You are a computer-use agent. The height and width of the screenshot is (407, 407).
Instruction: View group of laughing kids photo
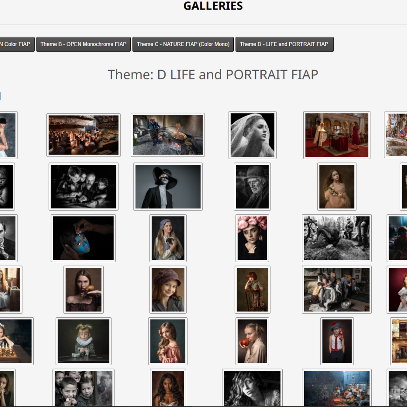84,388
